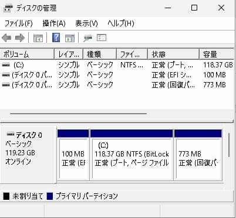Click the NTFS file system cell
This screenshot has height=218, width=236.
click(132, 65)
